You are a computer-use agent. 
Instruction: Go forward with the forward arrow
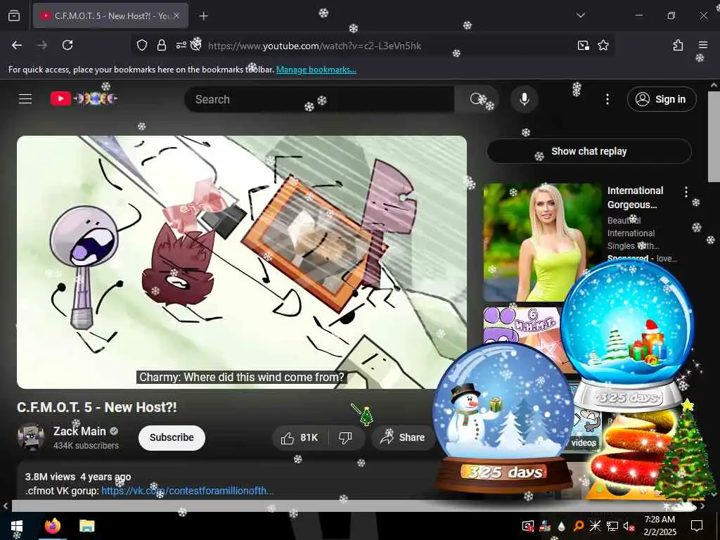pyautogui.click(x=42, y=45)
